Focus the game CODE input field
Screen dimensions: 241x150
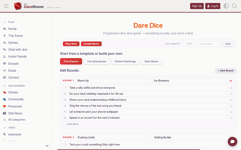(x=189, y=44)
